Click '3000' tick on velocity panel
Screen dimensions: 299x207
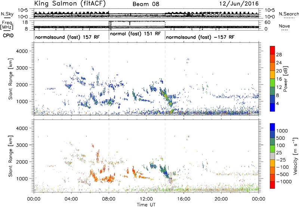22,145
